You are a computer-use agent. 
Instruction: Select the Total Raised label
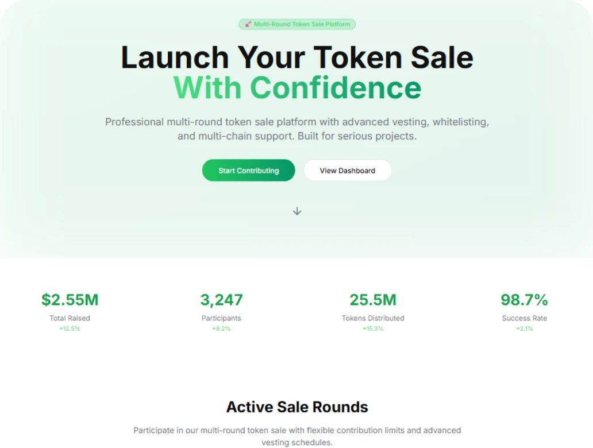coord(70,318)
